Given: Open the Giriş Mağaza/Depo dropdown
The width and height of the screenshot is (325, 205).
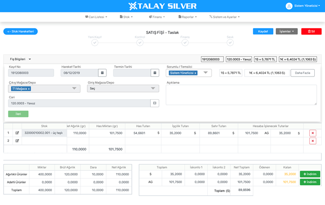Looking at the screenshot, I should [x=123, y=88].
